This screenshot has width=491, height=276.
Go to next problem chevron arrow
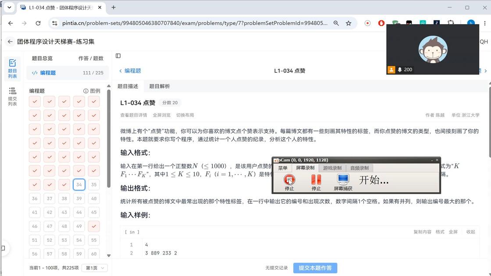tap(486, 71)
